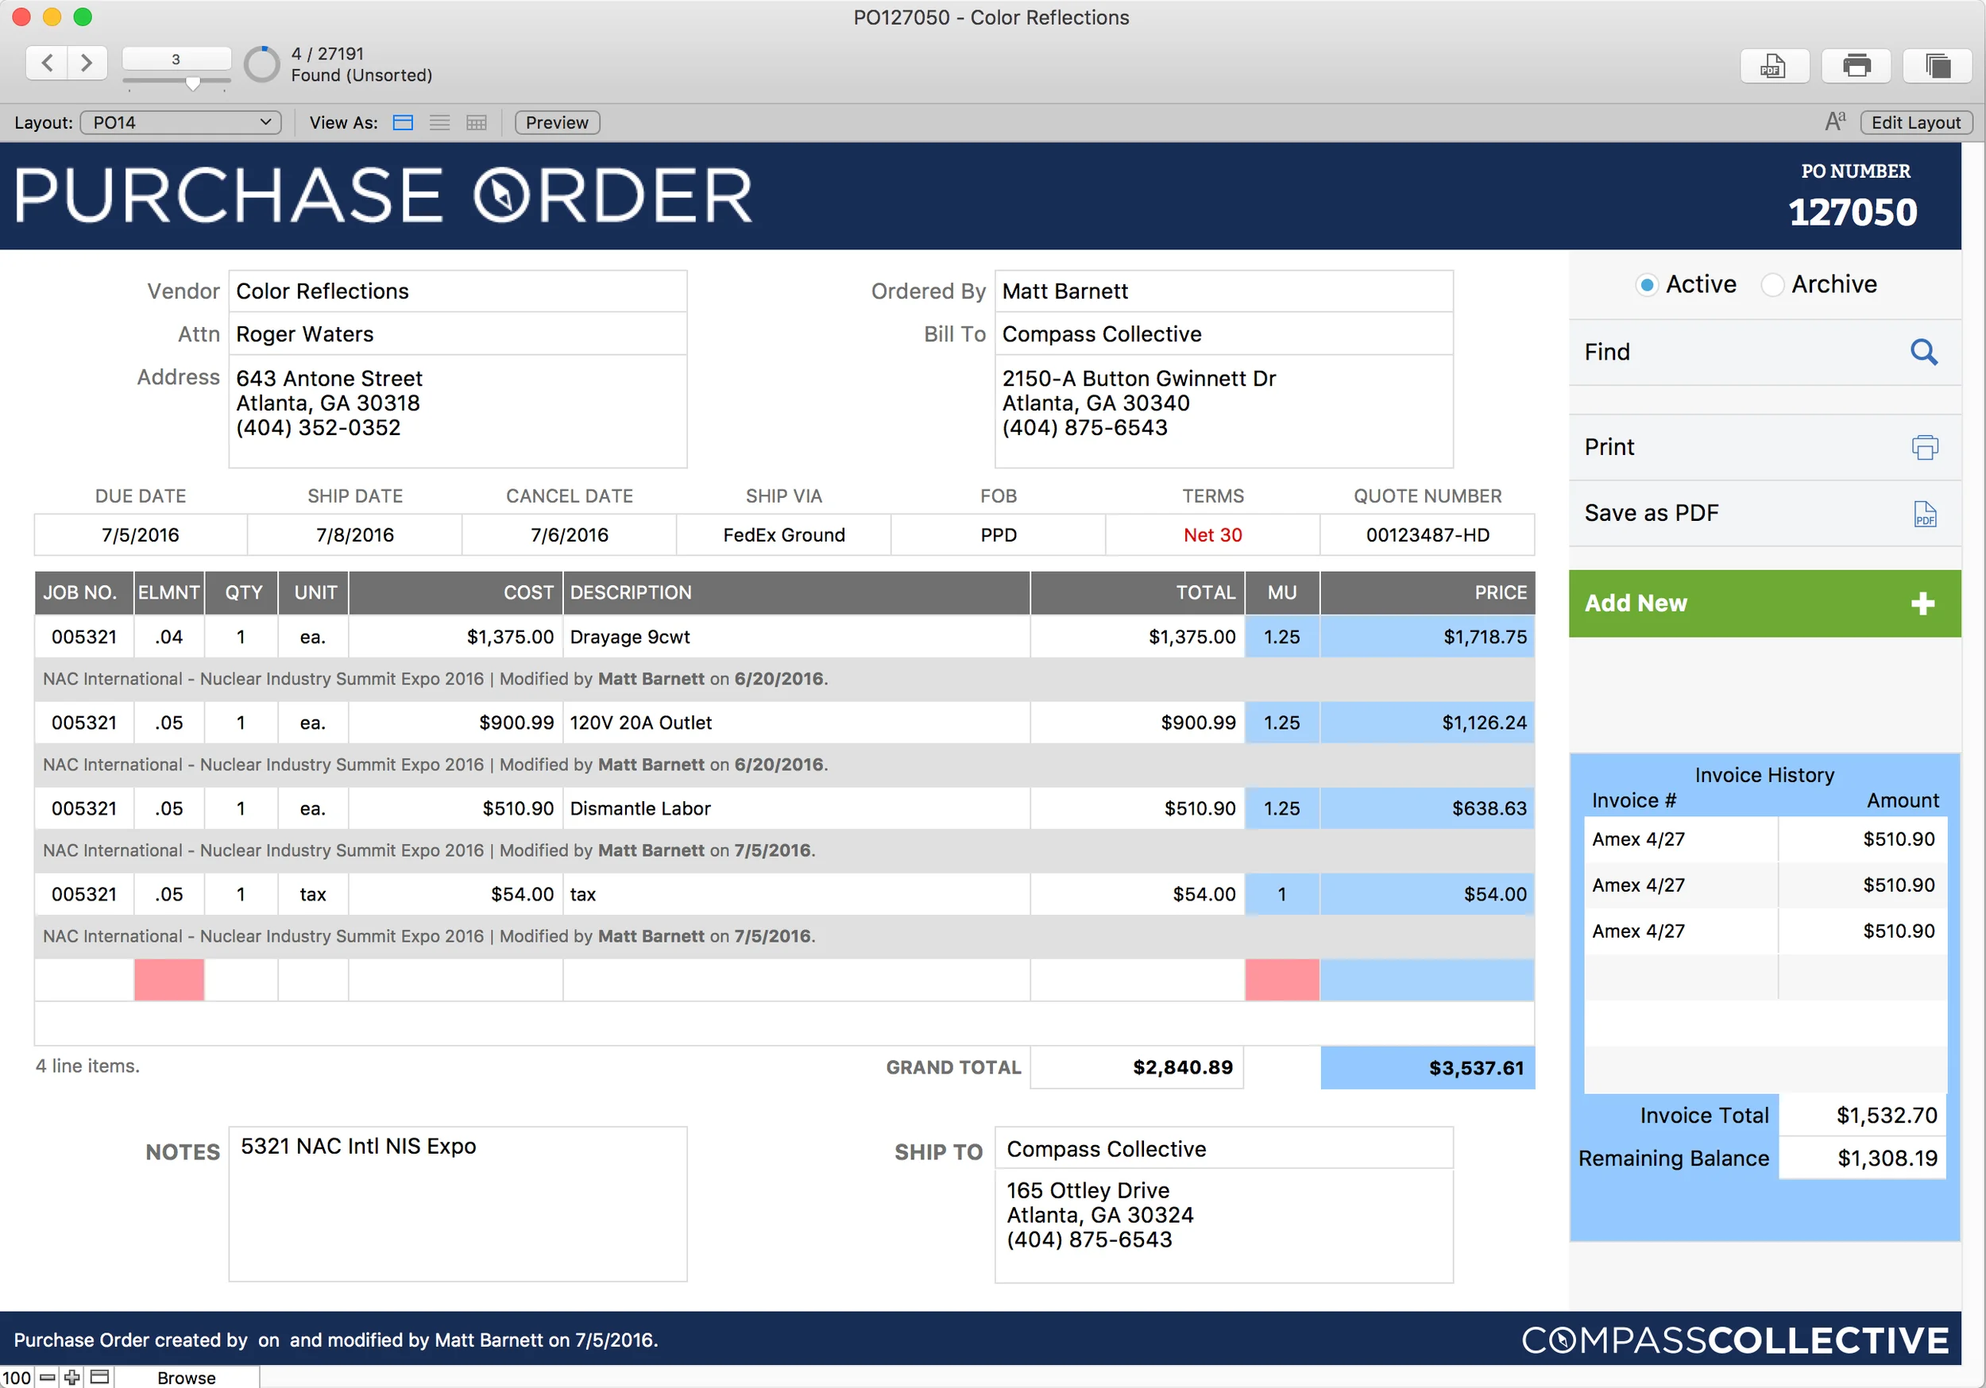This screenshot has width=1986, height=1388.
Task: Toggle status toolbar icon at bottom
Action: [100, 1377]
